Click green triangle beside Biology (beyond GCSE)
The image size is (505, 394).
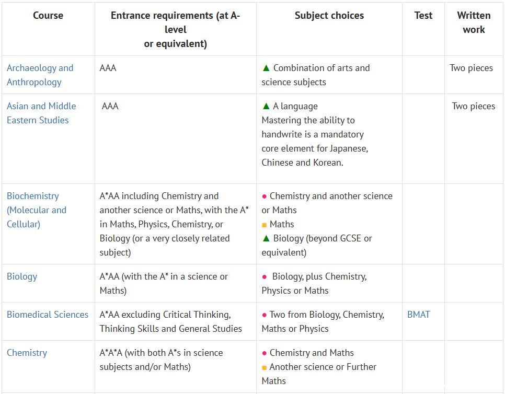point(266,238)
